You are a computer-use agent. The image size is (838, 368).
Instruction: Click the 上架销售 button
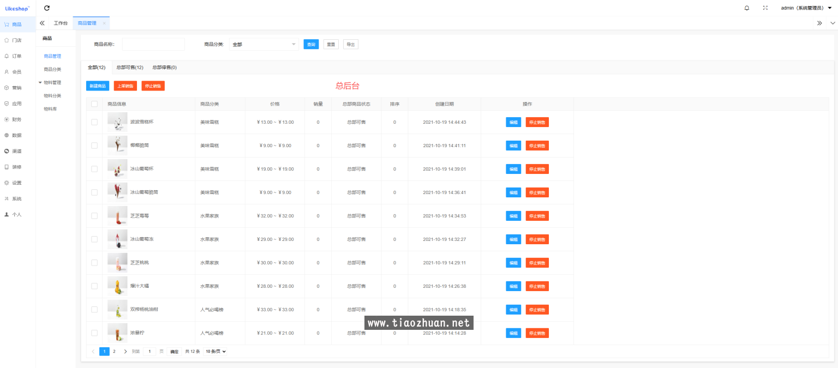click(x=125, y=86)
